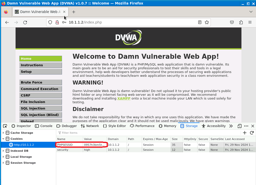Open the Firefox hamburger application menu
Screen dimensions: 256x185
[250, 22]
